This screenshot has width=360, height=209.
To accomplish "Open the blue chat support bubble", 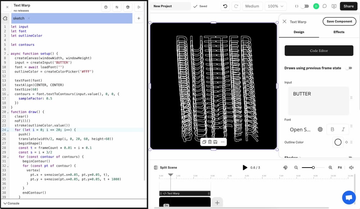I will pyautogui.click(x=349, y=197).
